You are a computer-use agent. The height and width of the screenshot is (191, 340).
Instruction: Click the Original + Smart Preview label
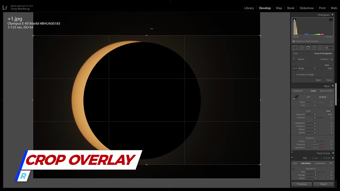tap(307, 41)
